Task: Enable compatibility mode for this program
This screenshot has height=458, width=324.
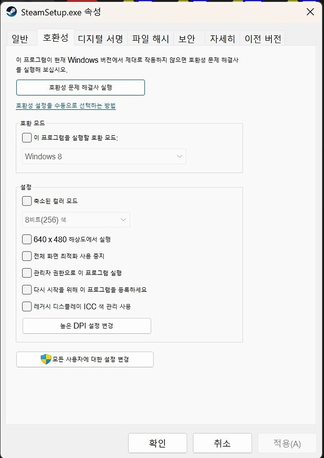Action: tap(27, 138)
